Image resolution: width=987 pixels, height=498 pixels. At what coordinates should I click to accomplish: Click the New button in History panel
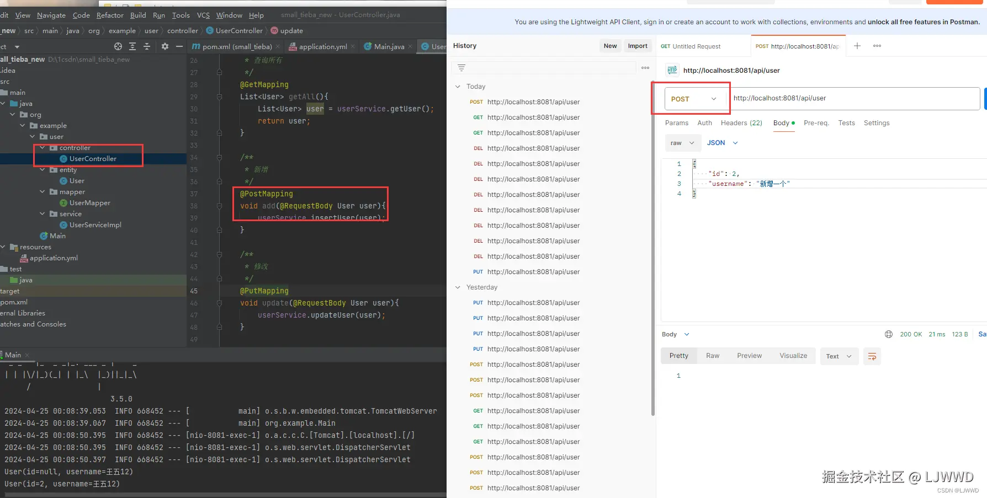click(610, 46)
